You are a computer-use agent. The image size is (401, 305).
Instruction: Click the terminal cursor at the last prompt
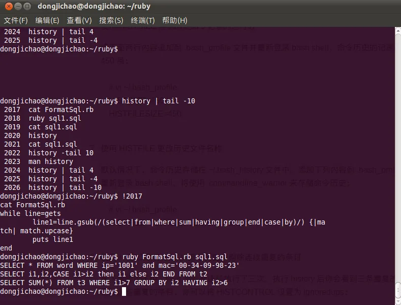point(124,292)
